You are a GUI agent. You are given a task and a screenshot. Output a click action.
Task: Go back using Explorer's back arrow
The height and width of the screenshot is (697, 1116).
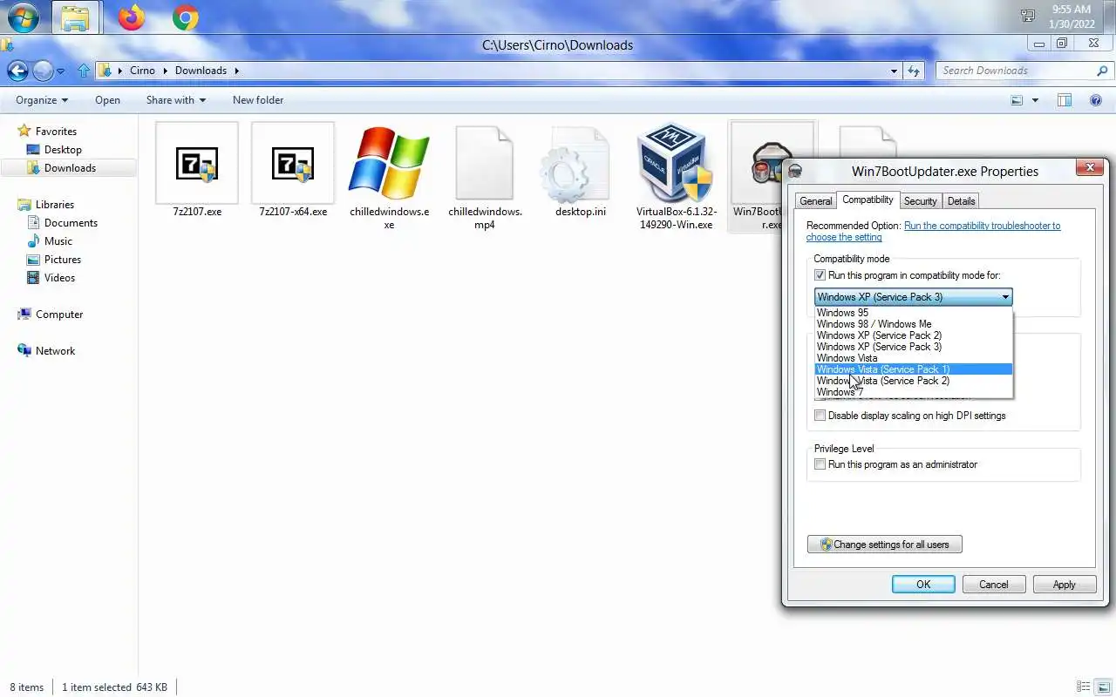(17, 71)
